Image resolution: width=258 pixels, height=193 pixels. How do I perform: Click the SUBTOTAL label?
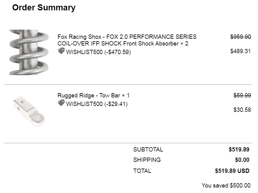[x=148, y=149]
